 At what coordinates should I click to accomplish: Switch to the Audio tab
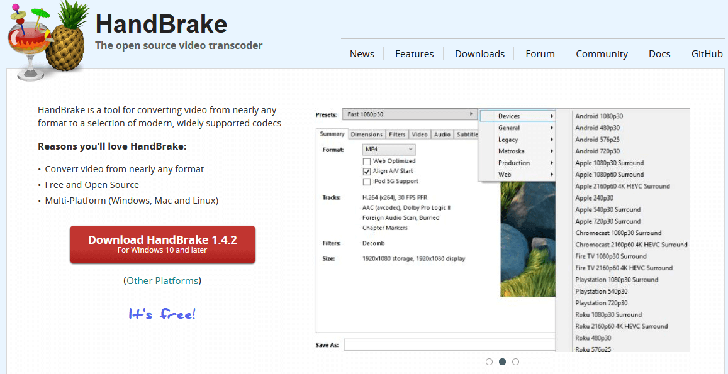click(442, 135)
